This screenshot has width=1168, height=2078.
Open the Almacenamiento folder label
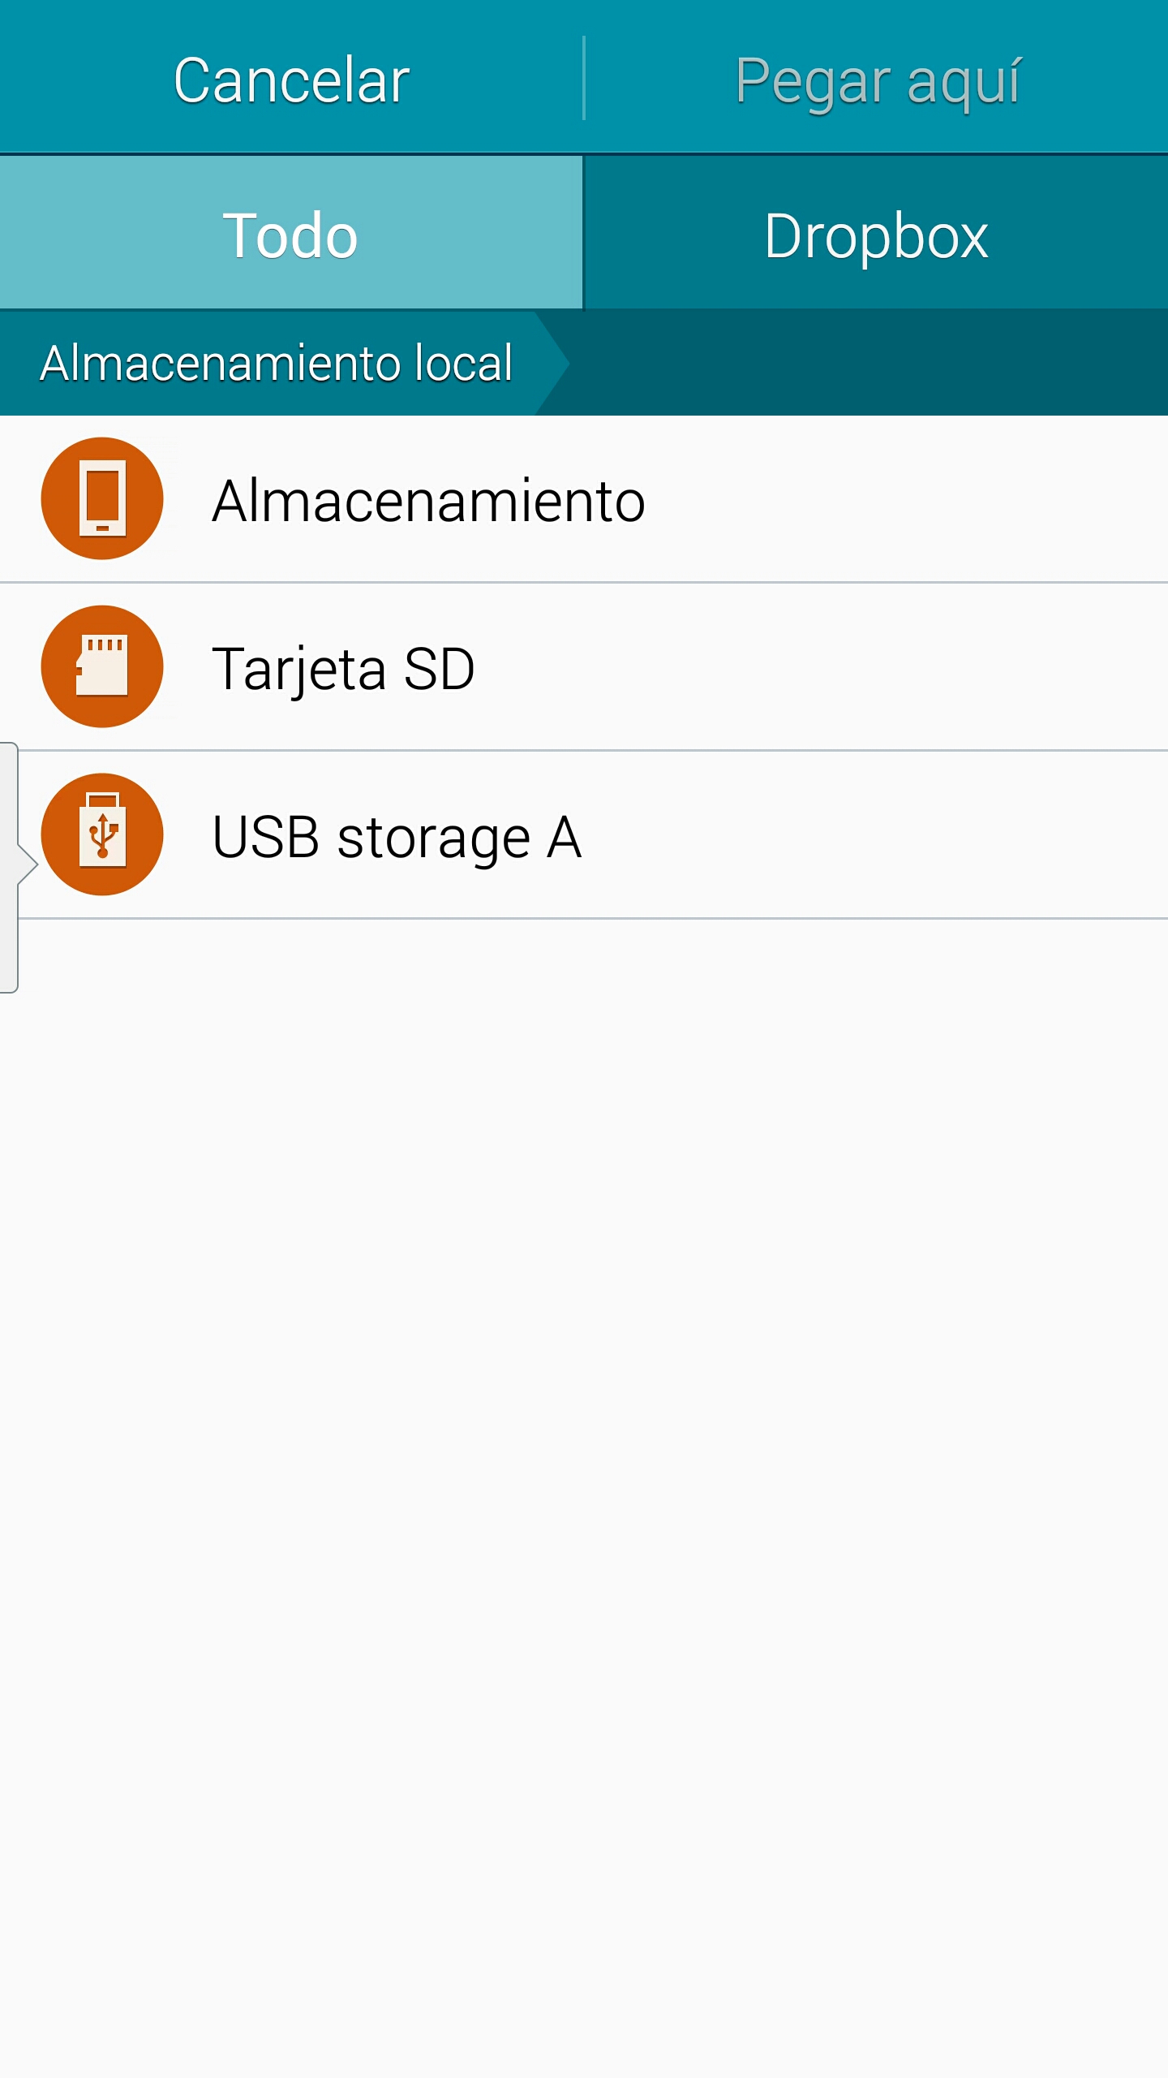click(428, 500)
